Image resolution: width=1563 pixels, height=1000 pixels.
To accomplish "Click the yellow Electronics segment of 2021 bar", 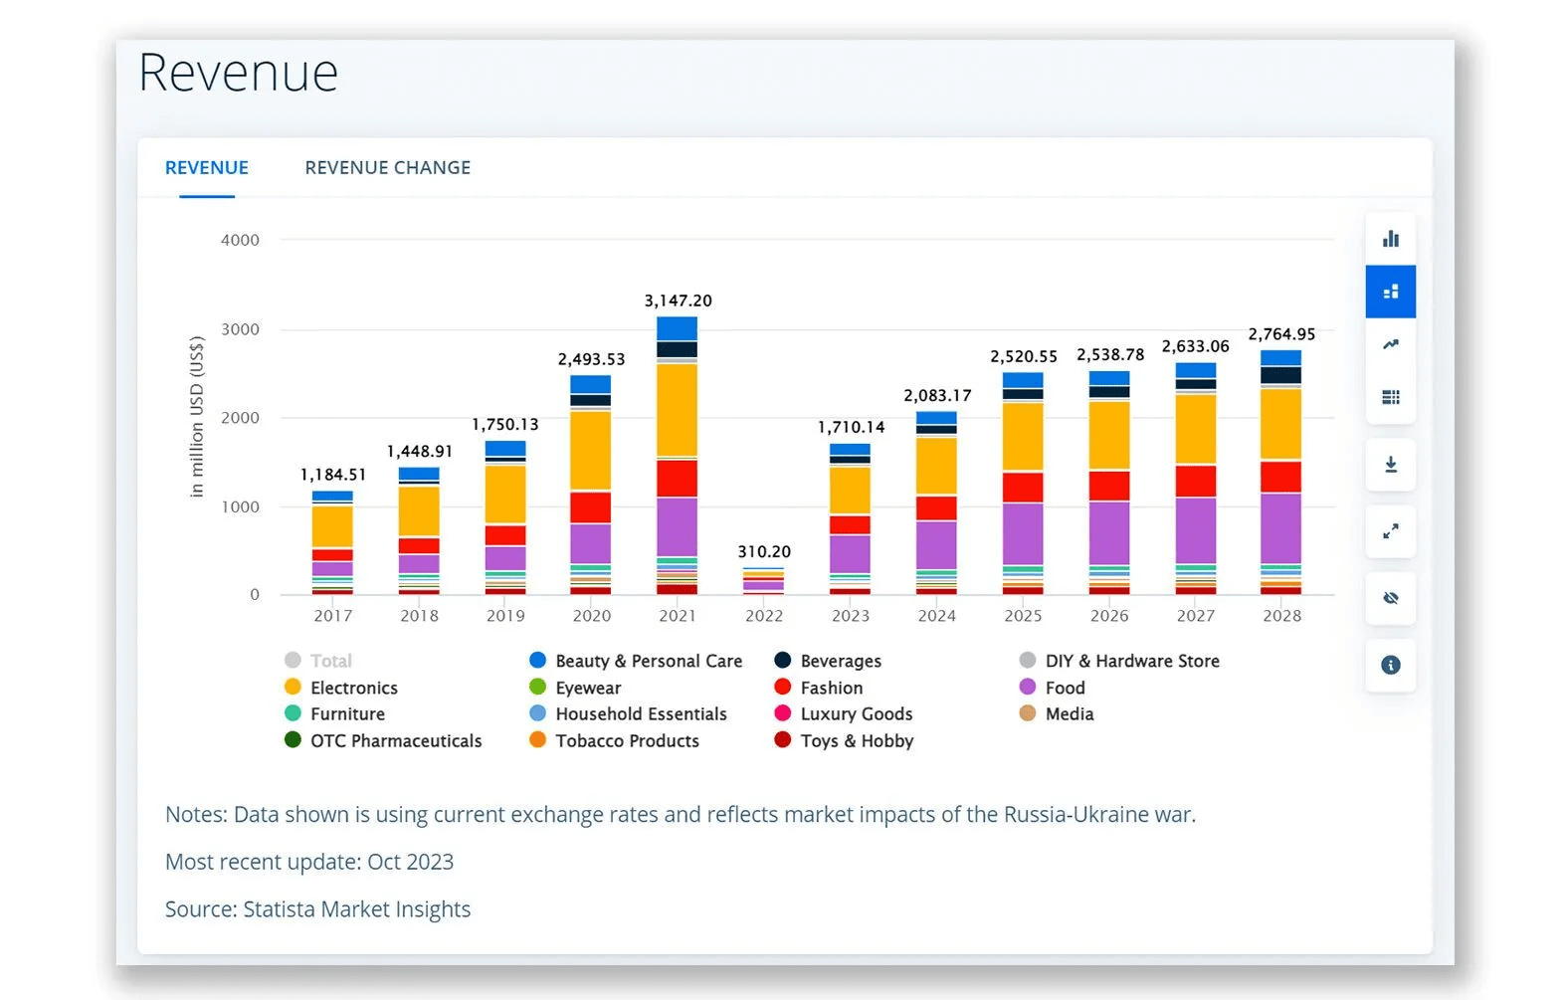I will (677, 410).
